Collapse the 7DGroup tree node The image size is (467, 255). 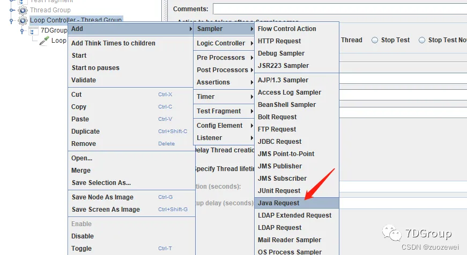click(x=22, y=31)
